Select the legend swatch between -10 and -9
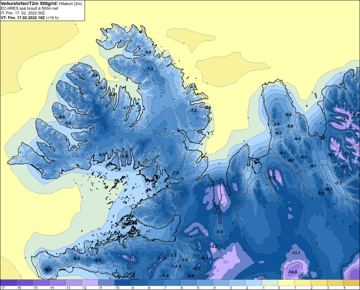Screen dimensions: 360x290 coord(123,283)
